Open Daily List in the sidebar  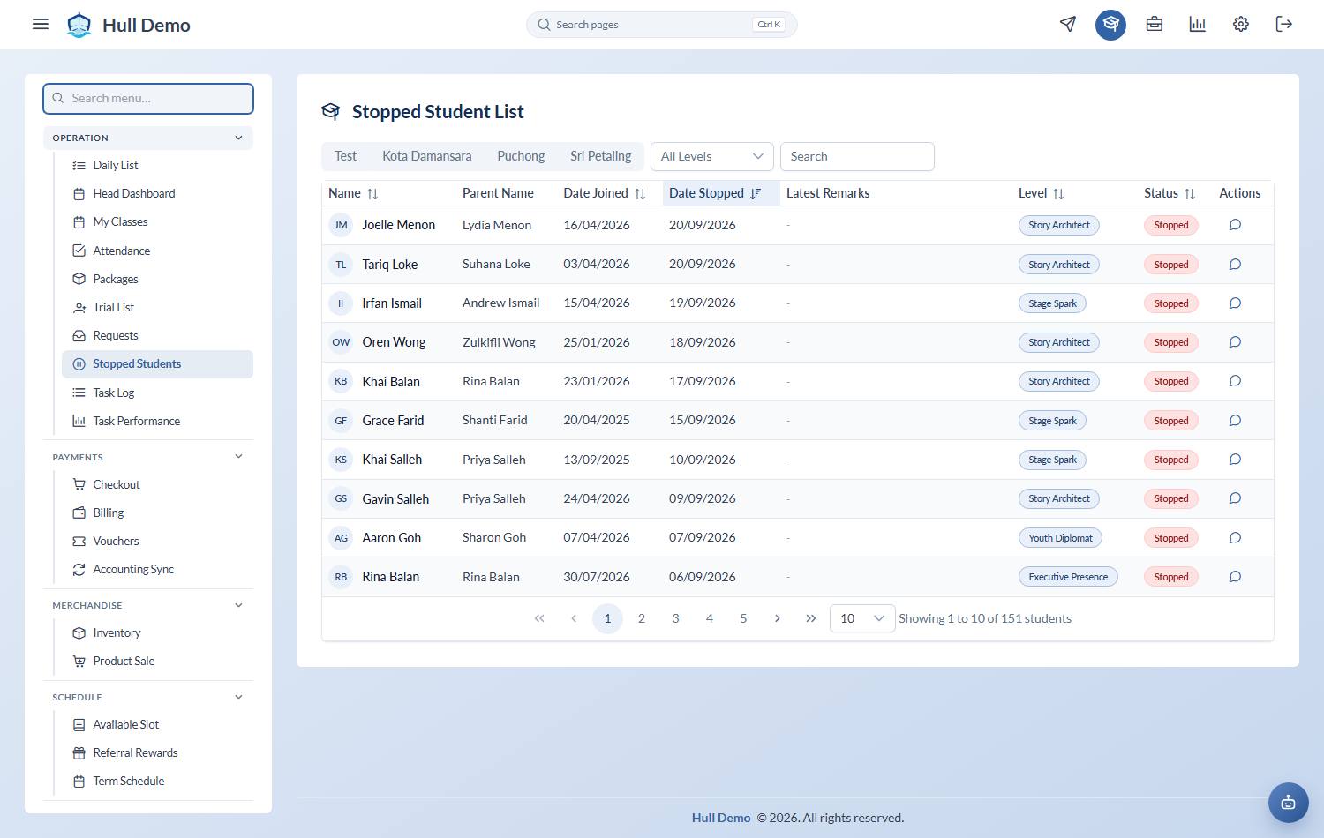click(157, 165)
